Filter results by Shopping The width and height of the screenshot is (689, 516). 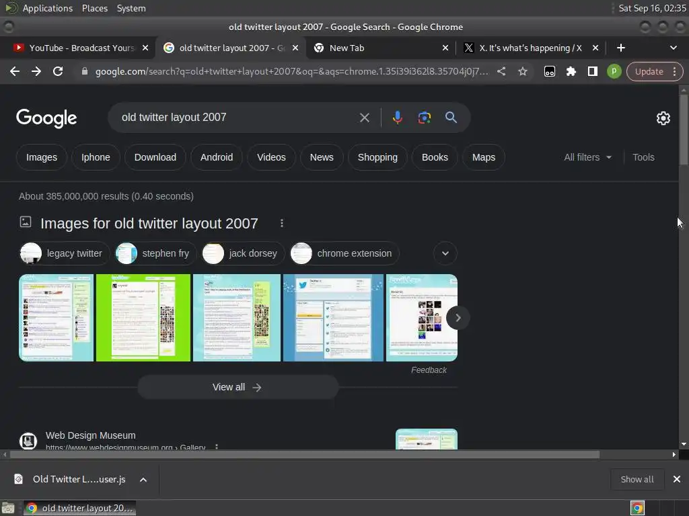[377, 157]
